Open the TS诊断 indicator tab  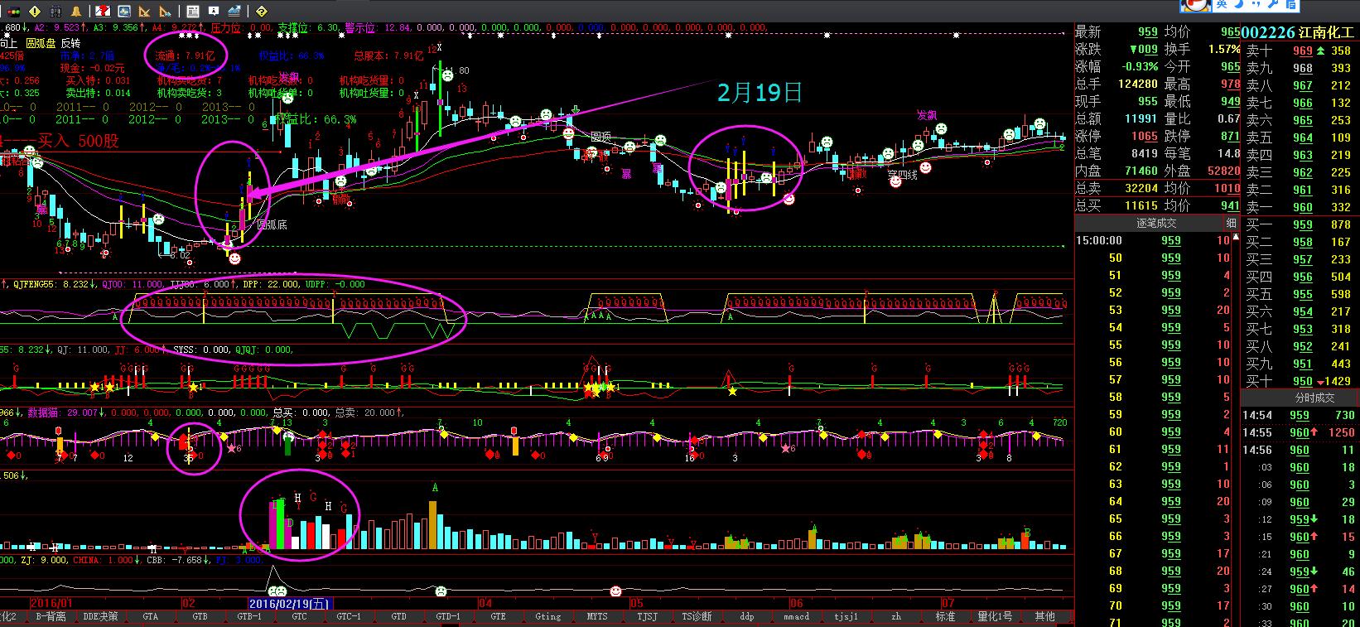[x=697, y=616]
